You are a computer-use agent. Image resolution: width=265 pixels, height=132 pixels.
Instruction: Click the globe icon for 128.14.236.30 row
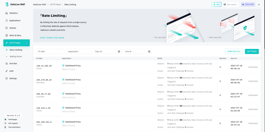[63, 66]
